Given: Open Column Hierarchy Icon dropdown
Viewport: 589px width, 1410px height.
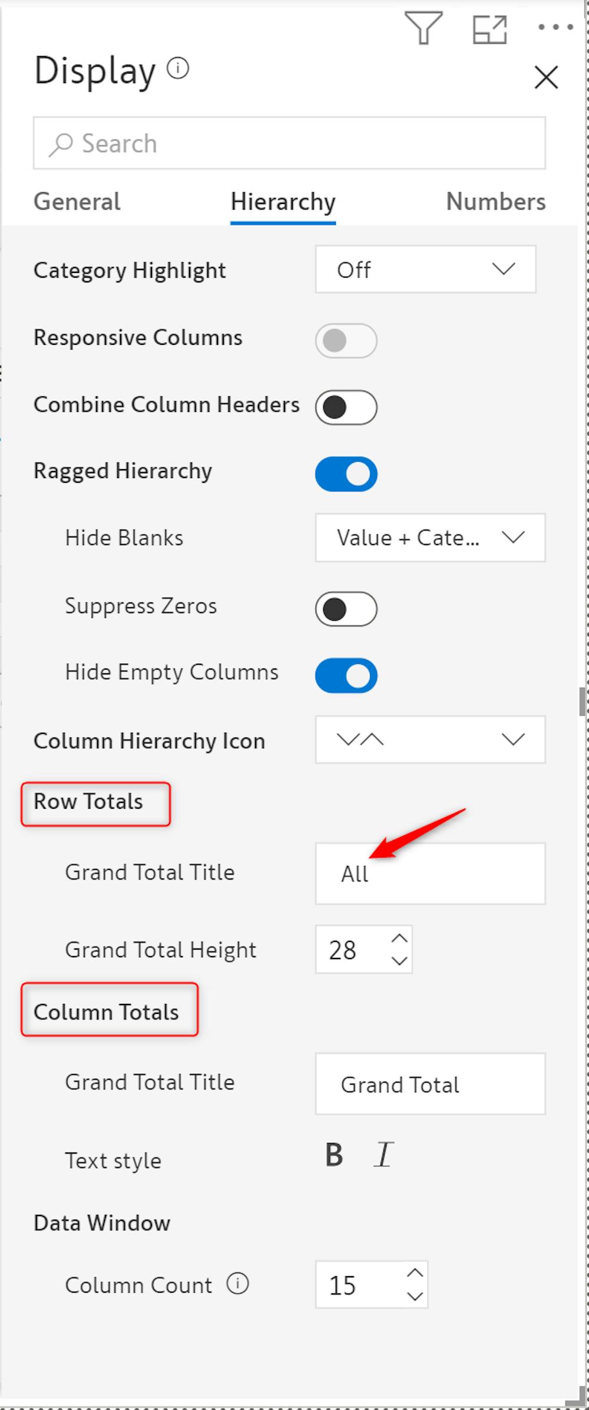Looking at the screenshot, I should coord(430,740).
